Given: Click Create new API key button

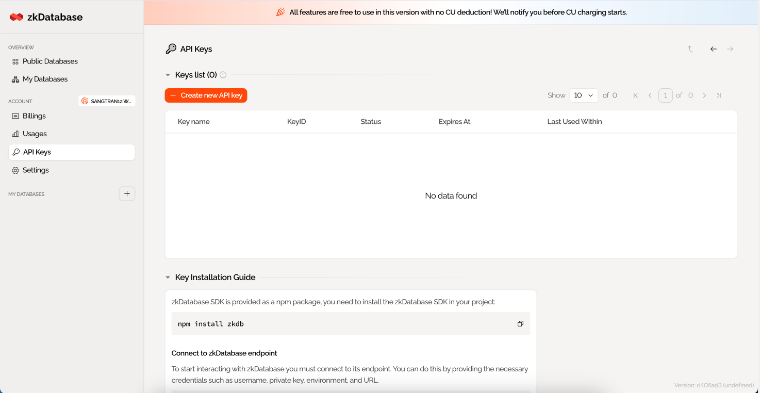Looking at the screenshot, I should [x=206, y=95].
